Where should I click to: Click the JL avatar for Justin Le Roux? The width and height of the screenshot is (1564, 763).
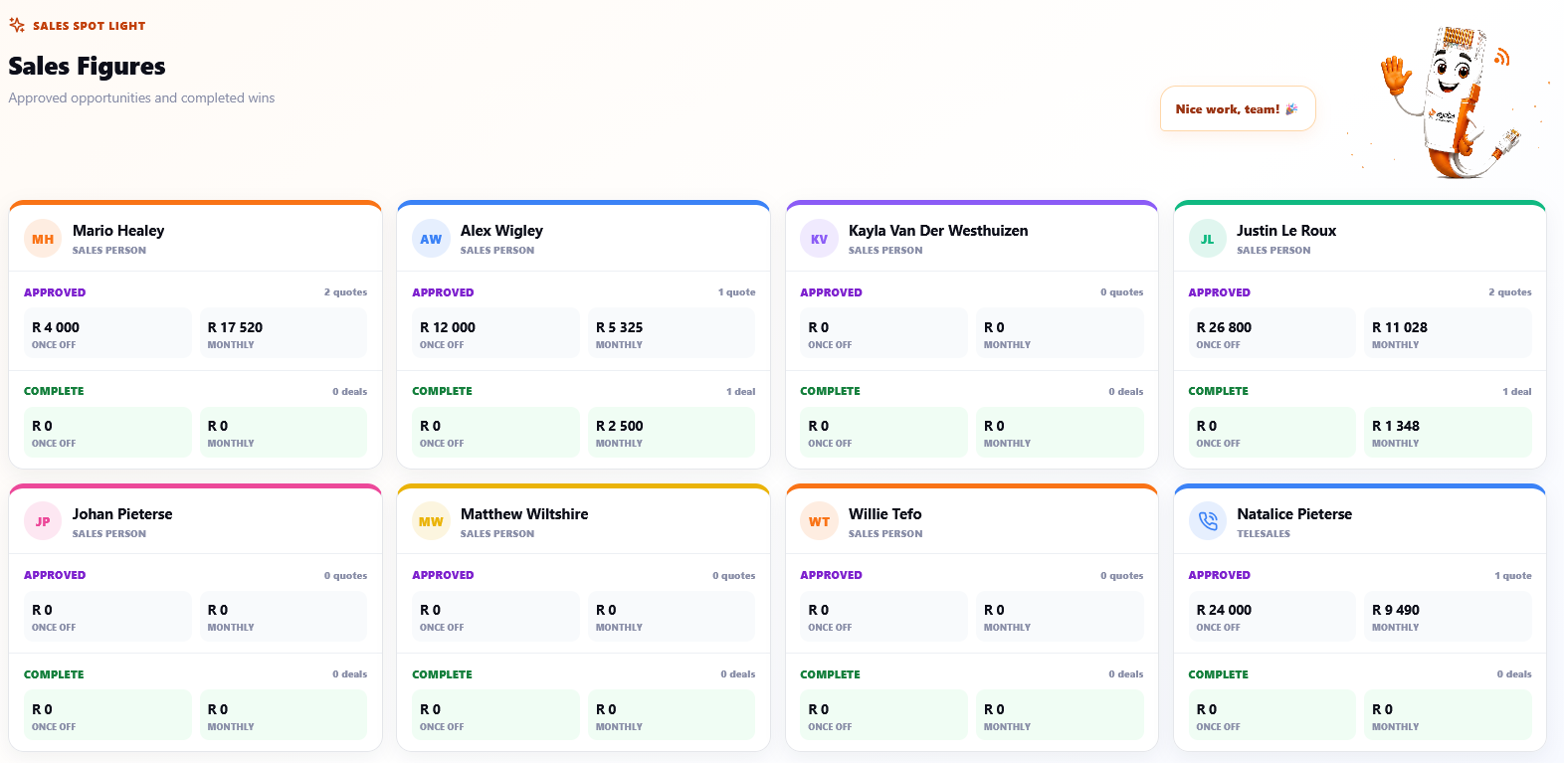1207,239
